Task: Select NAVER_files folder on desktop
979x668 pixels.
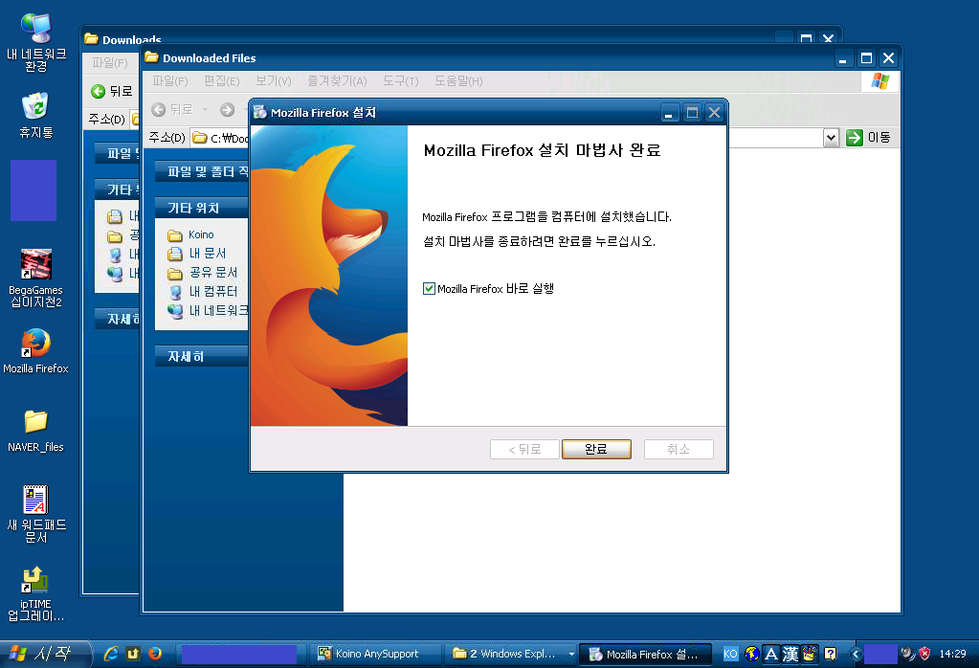Action: 36,431
